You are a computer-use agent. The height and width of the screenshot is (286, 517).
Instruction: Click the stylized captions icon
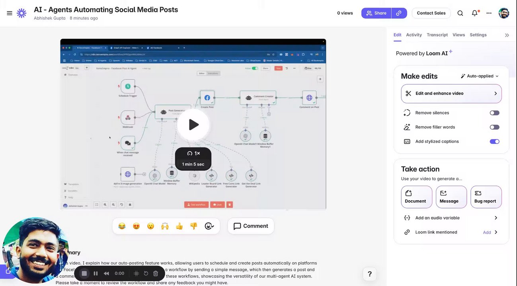(x=407, y=141)
